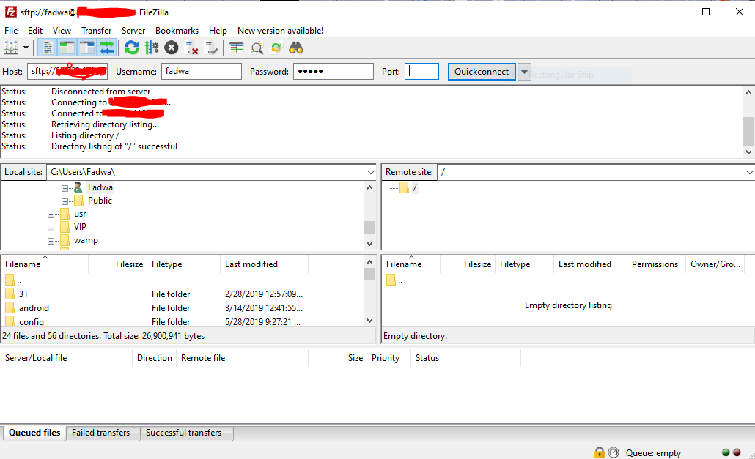This screenshot has height=459, width=755.
Task: Focus the Port input field
Action: [x=421, y=72]
